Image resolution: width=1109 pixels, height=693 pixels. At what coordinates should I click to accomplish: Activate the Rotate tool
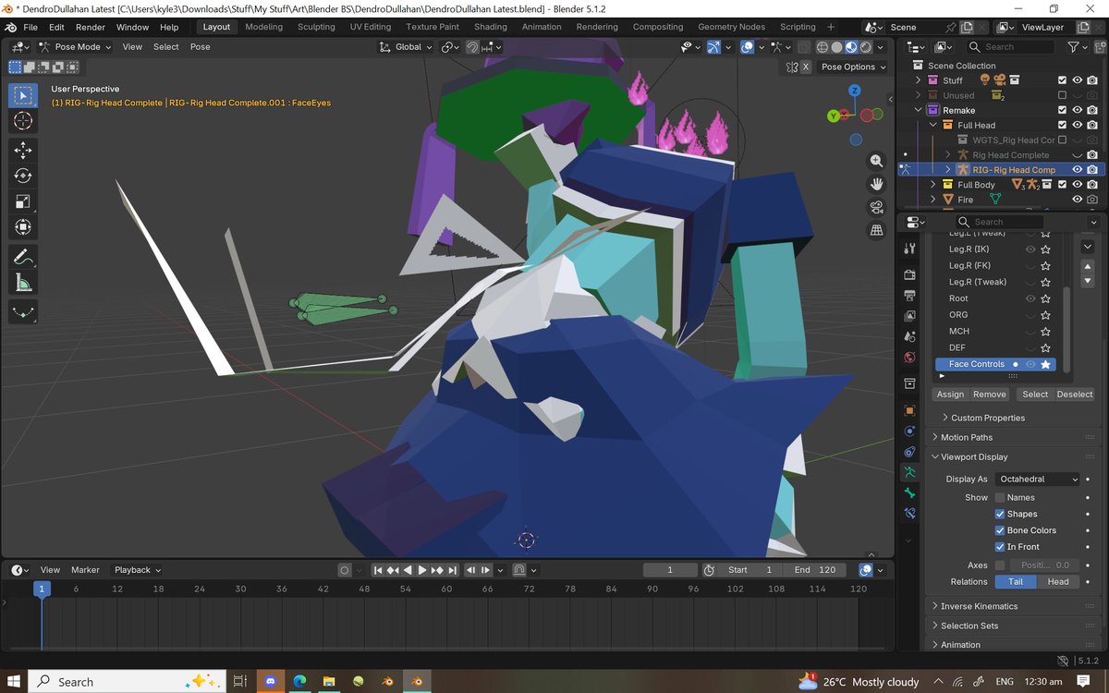pos(23,176)
